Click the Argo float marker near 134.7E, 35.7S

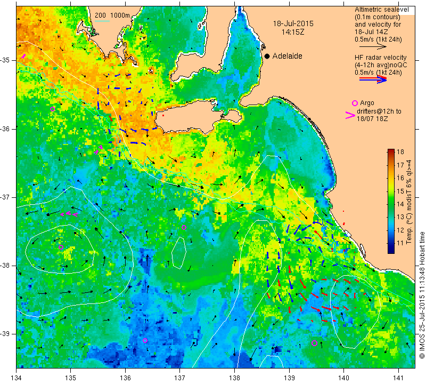click(52, 109)
